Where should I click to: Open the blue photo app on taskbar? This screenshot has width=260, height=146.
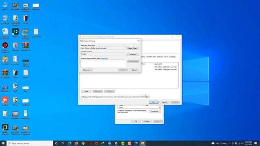click(x=136, y=143)
